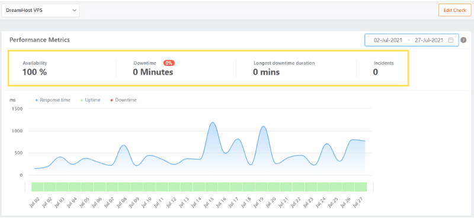Click the response time peak at Jul 19

tap(263, 127)
